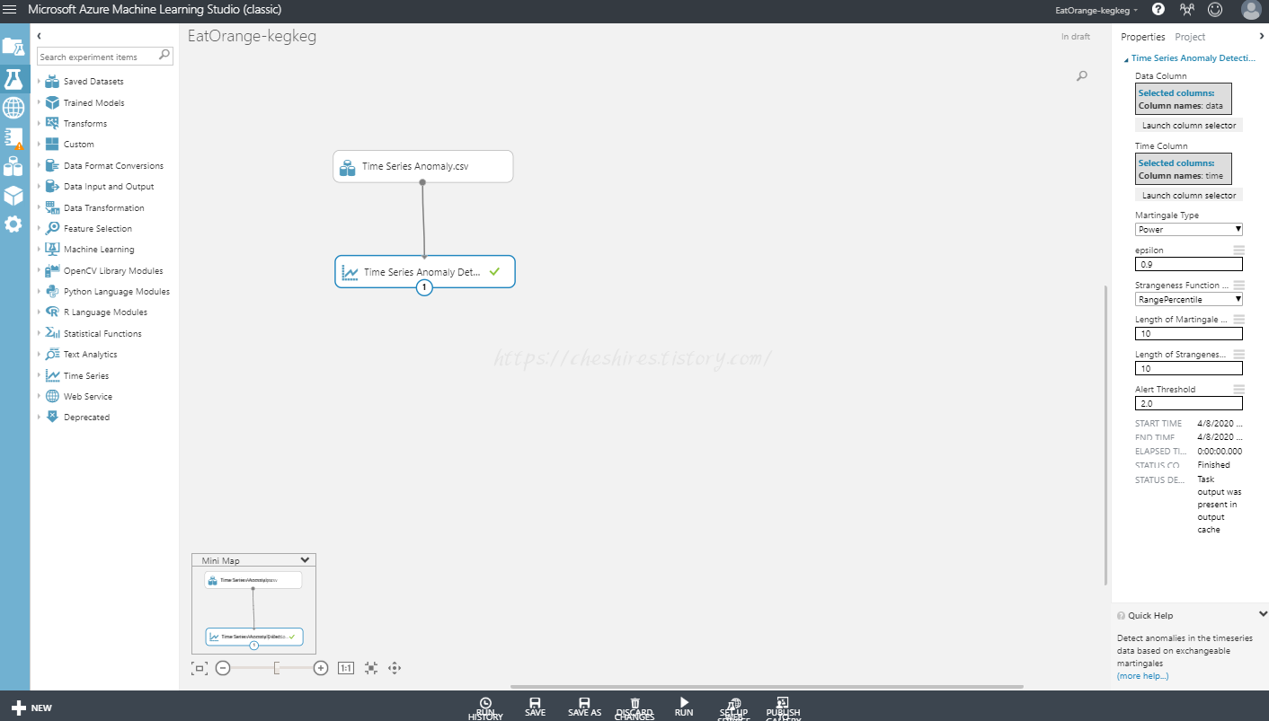The width and height of the screenshot is (1269, 721).
Task: Open Alert Threshold parameter options icon
Action: (x=1238, y=389)
